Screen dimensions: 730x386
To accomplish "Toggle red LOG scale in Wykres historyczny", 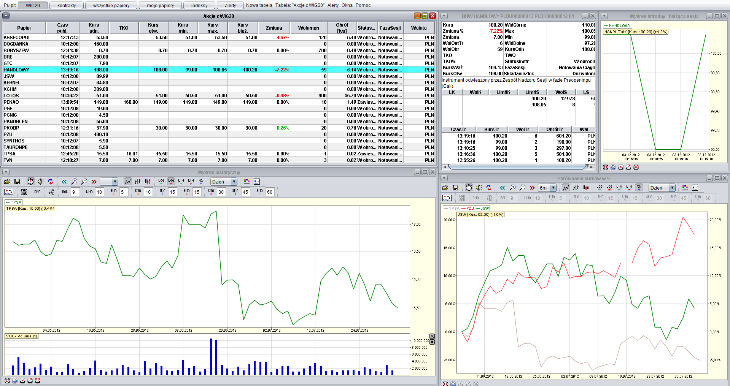I will point(171,182).
